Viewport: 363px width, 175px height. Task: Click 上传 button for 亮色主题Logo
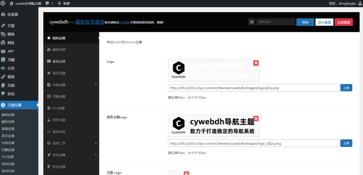tap(346, 143)
